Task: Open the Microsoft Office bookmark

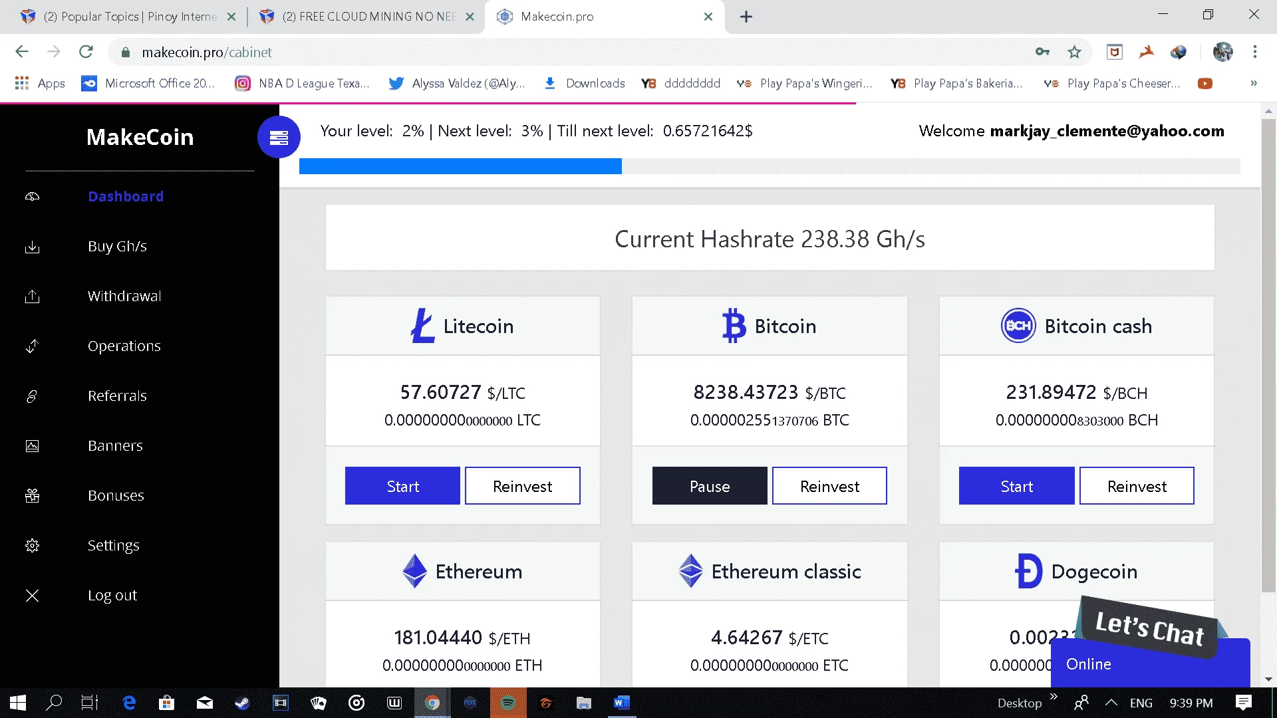Action: [148, 83]
